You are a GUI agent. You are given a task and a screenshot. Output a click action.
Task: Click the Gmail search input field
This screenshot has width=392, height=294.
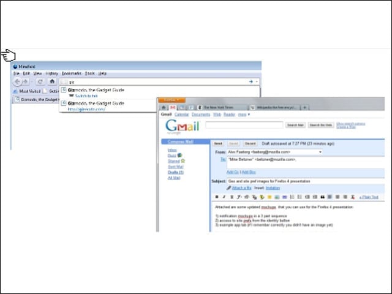tap(244, 125)
